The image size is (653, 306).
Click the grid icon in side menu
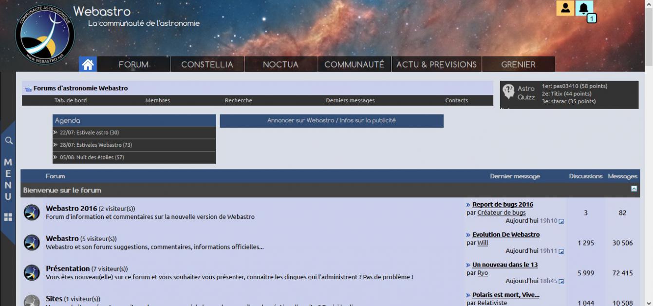8,217
